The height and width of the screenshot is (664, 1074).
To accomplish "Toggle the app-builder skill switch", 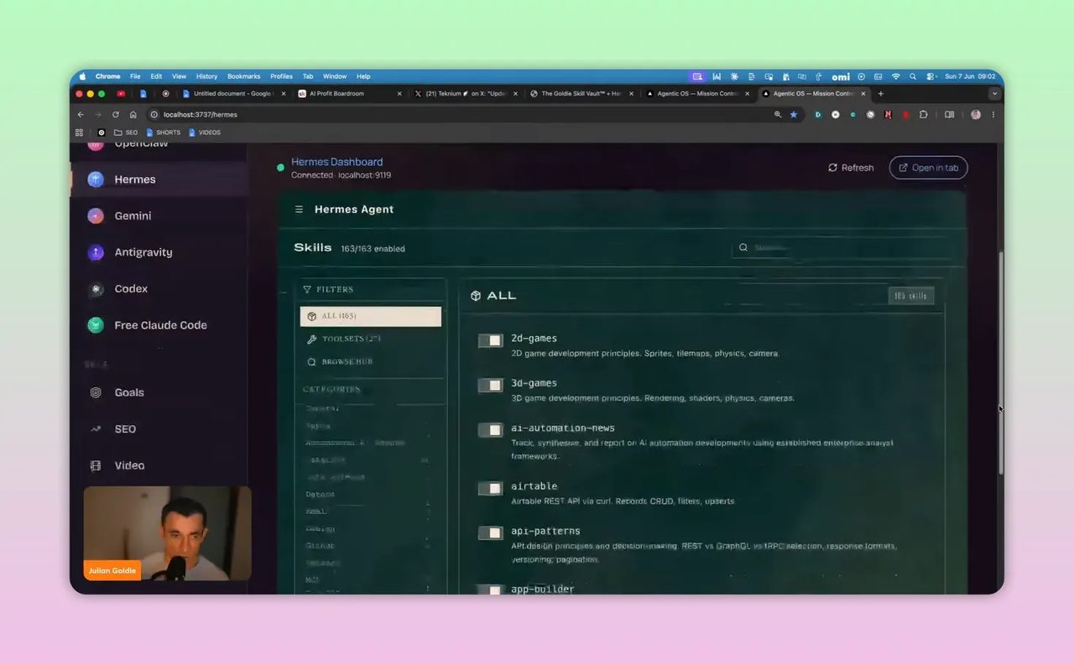I will [x=490, y=590].
